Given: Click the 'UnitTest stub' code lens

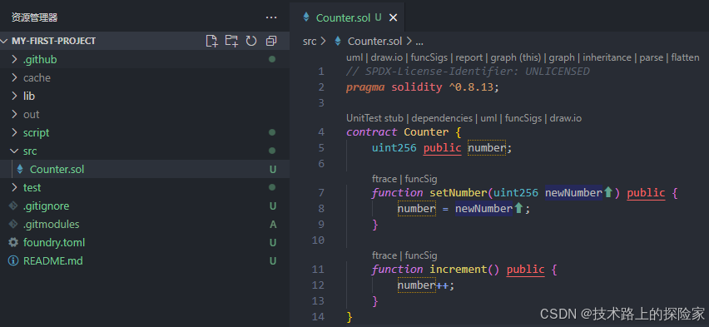Looking at the screenshot, I should tap(374, 118).
